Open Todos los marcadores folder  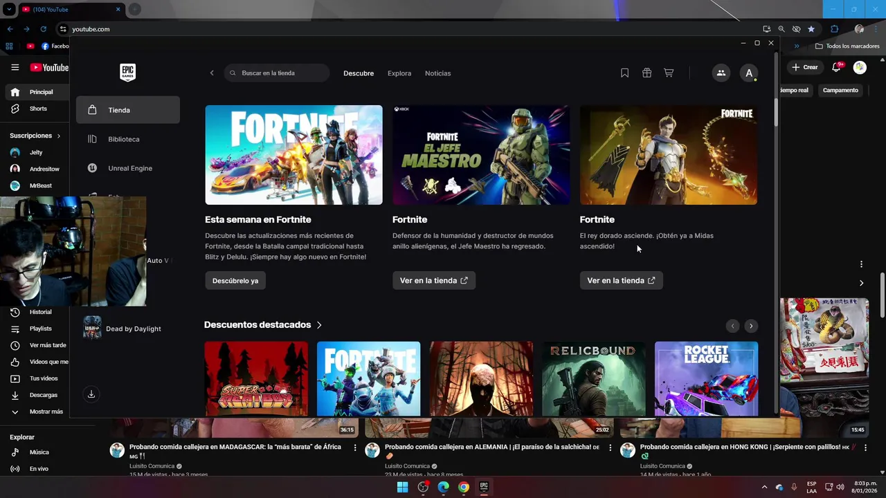[x=847, y=46]
